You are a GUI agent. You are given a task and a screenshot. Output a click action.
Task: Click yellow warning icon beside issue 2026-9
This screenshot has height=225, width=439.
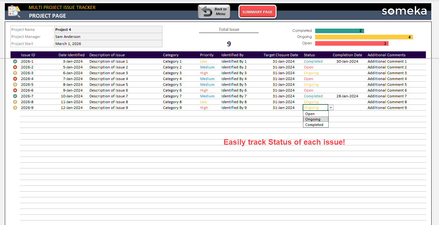(x=15, y=108)
